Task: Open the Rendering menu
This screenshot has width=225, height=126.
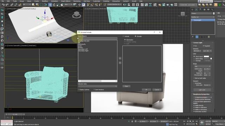Action: pyautogui.click(x=77, y=1)
